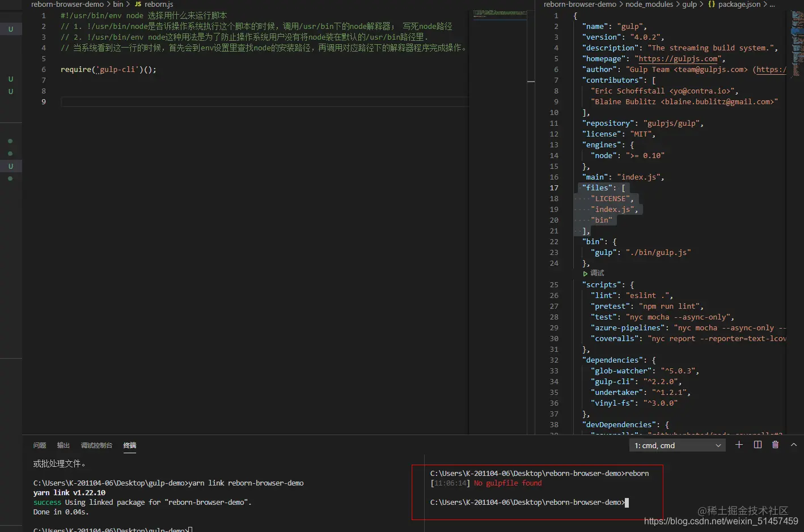Screen dimensions: 804x532
Task: Click 'gulp' in package.json breadcrumb
Action: [689, 4]
